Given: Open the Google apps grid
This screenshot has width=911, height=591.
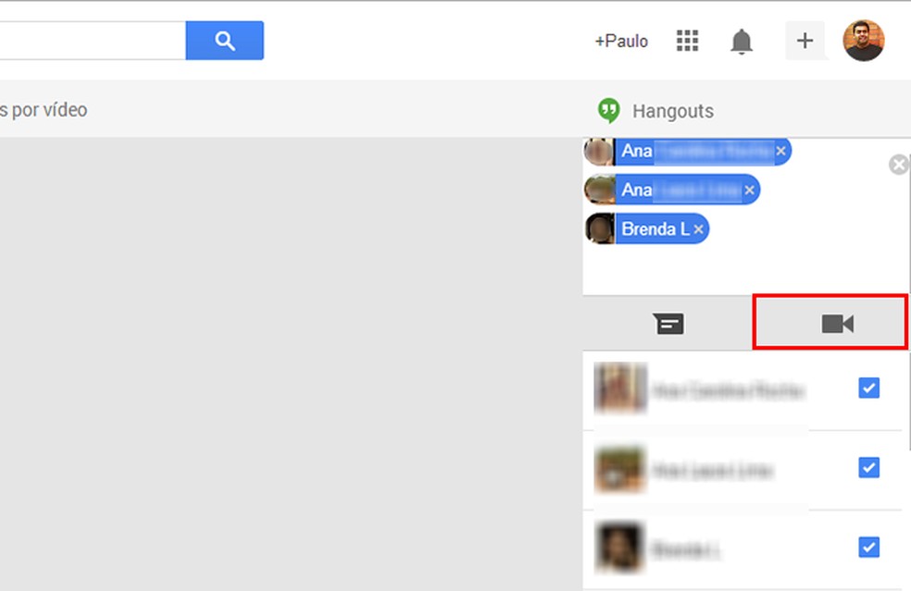Looking at the screenshot, I should [x=687, y=41].
